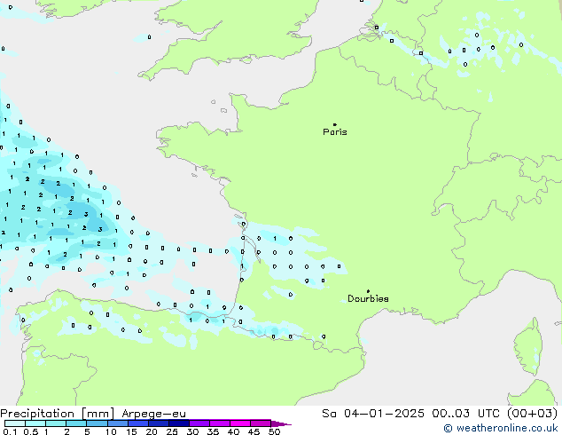
Task: Choose the 20–25 mm legend color swatch
Action: 158,423
